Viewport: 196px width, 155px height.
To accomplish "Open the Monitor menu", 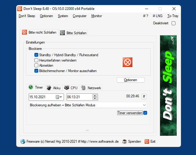I will (x=96, y=16).
